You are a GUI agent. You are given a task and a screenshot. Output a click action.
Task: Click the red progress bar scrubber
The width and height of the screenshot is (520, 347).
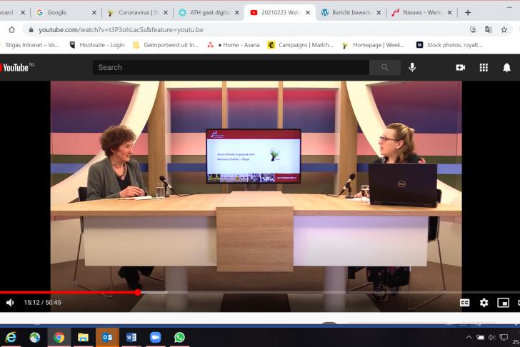pyautogui.click(x=138, y=292)
